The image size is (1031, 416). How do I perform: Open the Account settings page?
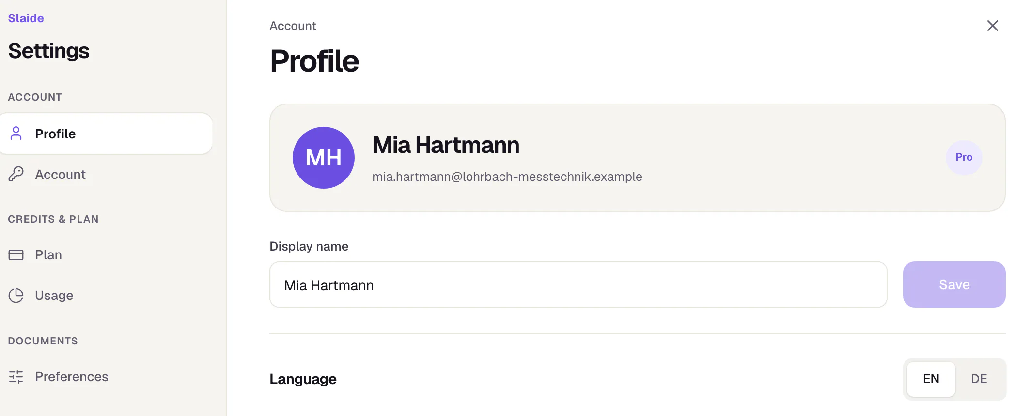point(106,174)
